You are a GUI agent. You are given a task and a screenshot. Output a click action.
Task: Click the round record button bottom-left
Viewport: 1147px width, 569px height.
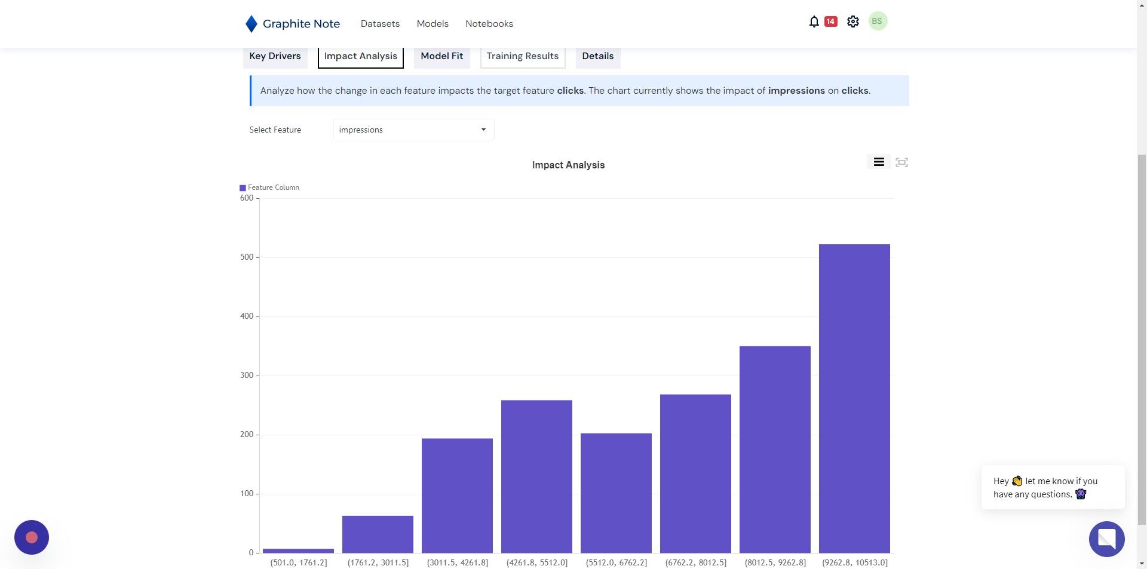pyautogui.click(x=32, y=537)
